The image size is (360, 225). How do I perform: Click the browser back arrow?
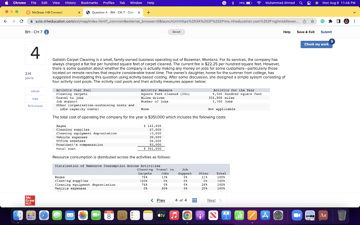pyautogui.click(x=5, y=21)
